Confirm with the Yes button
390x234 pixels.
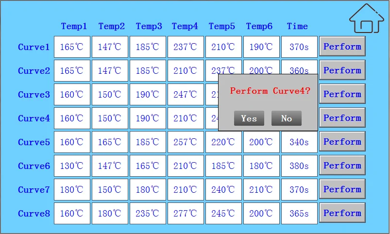tap(249, 118)
